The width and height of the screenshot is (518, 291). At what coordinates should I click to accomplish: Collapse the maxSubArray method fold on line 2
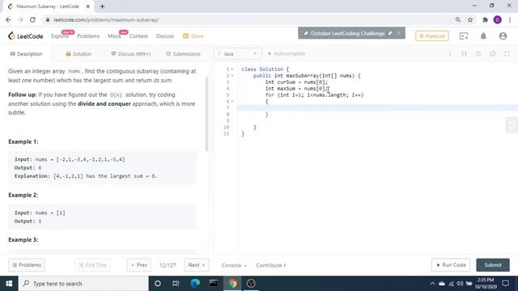[x=232, y=76]
